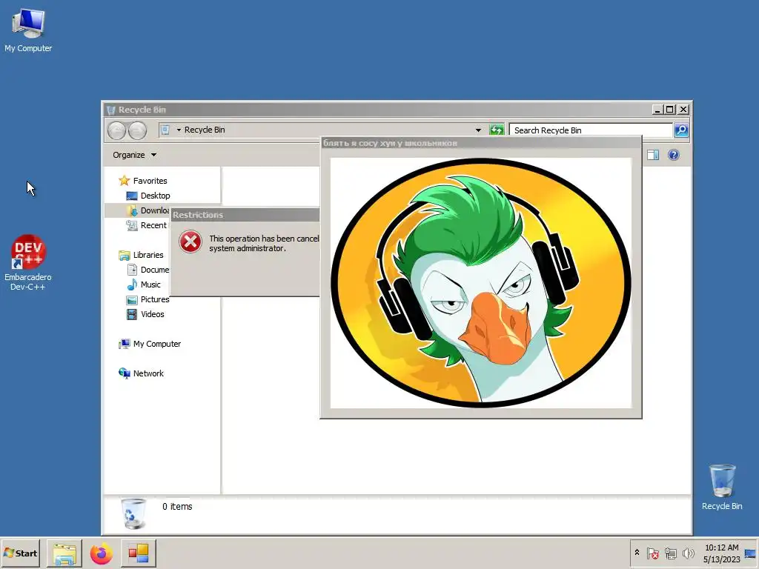
Task: Select Desktop in Favorites
Action: click(x=148, y=196)
